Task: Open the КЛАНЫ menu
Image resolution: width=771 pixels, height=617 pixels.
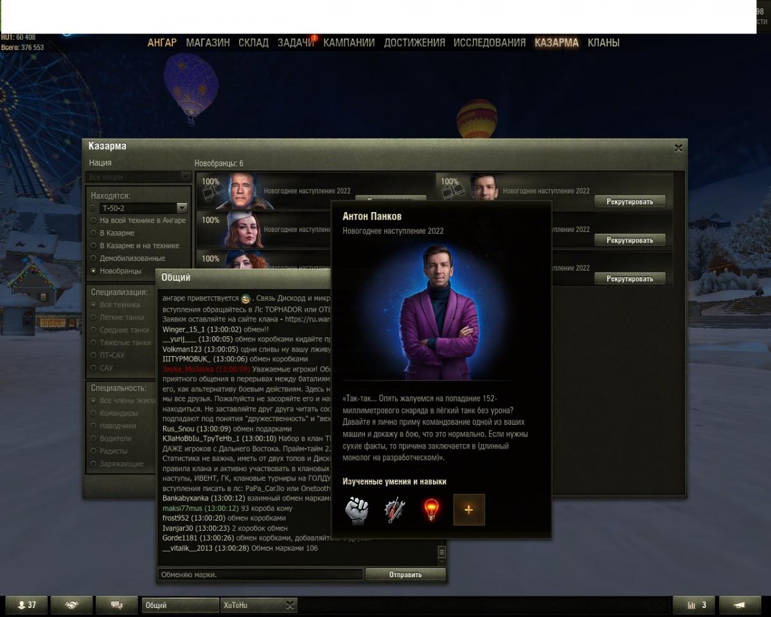Action: point(603,43)
